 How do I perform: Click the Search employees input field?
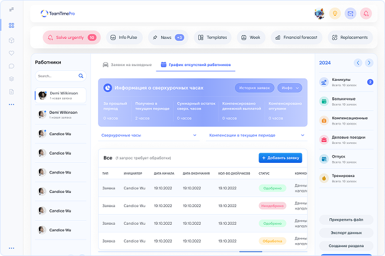pos(56,76)
